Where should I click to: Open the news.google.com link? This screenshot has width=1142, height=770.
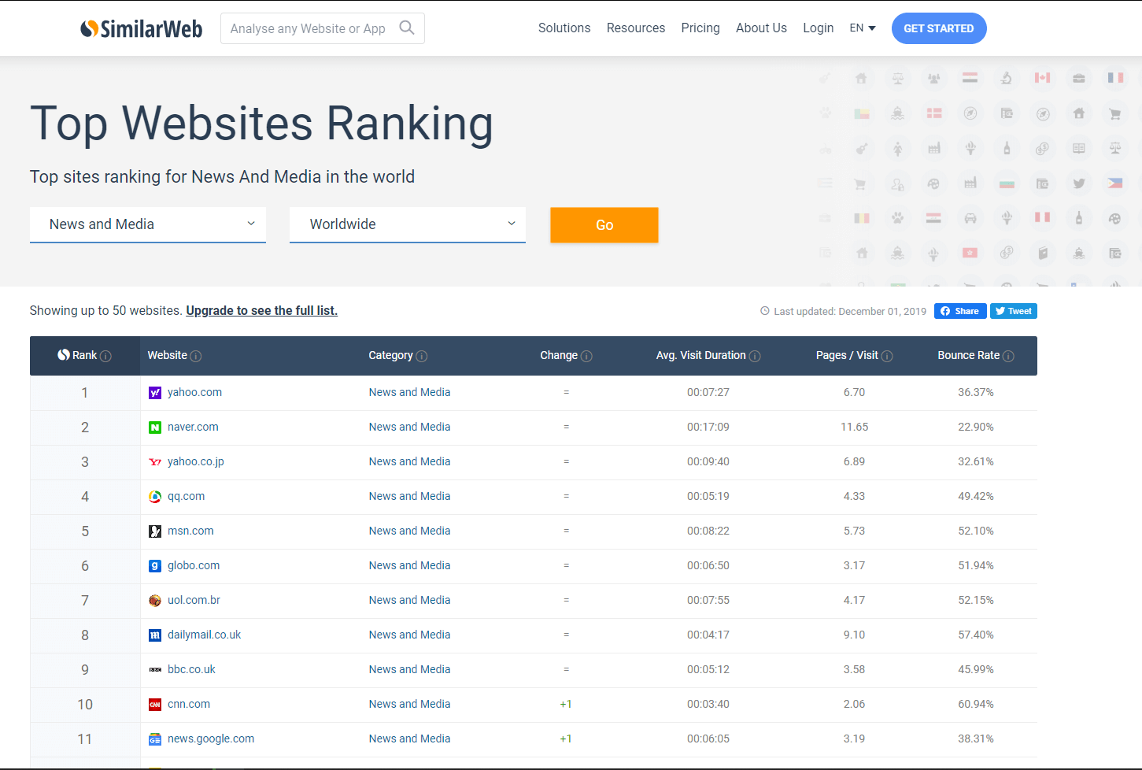click(211, 739)
